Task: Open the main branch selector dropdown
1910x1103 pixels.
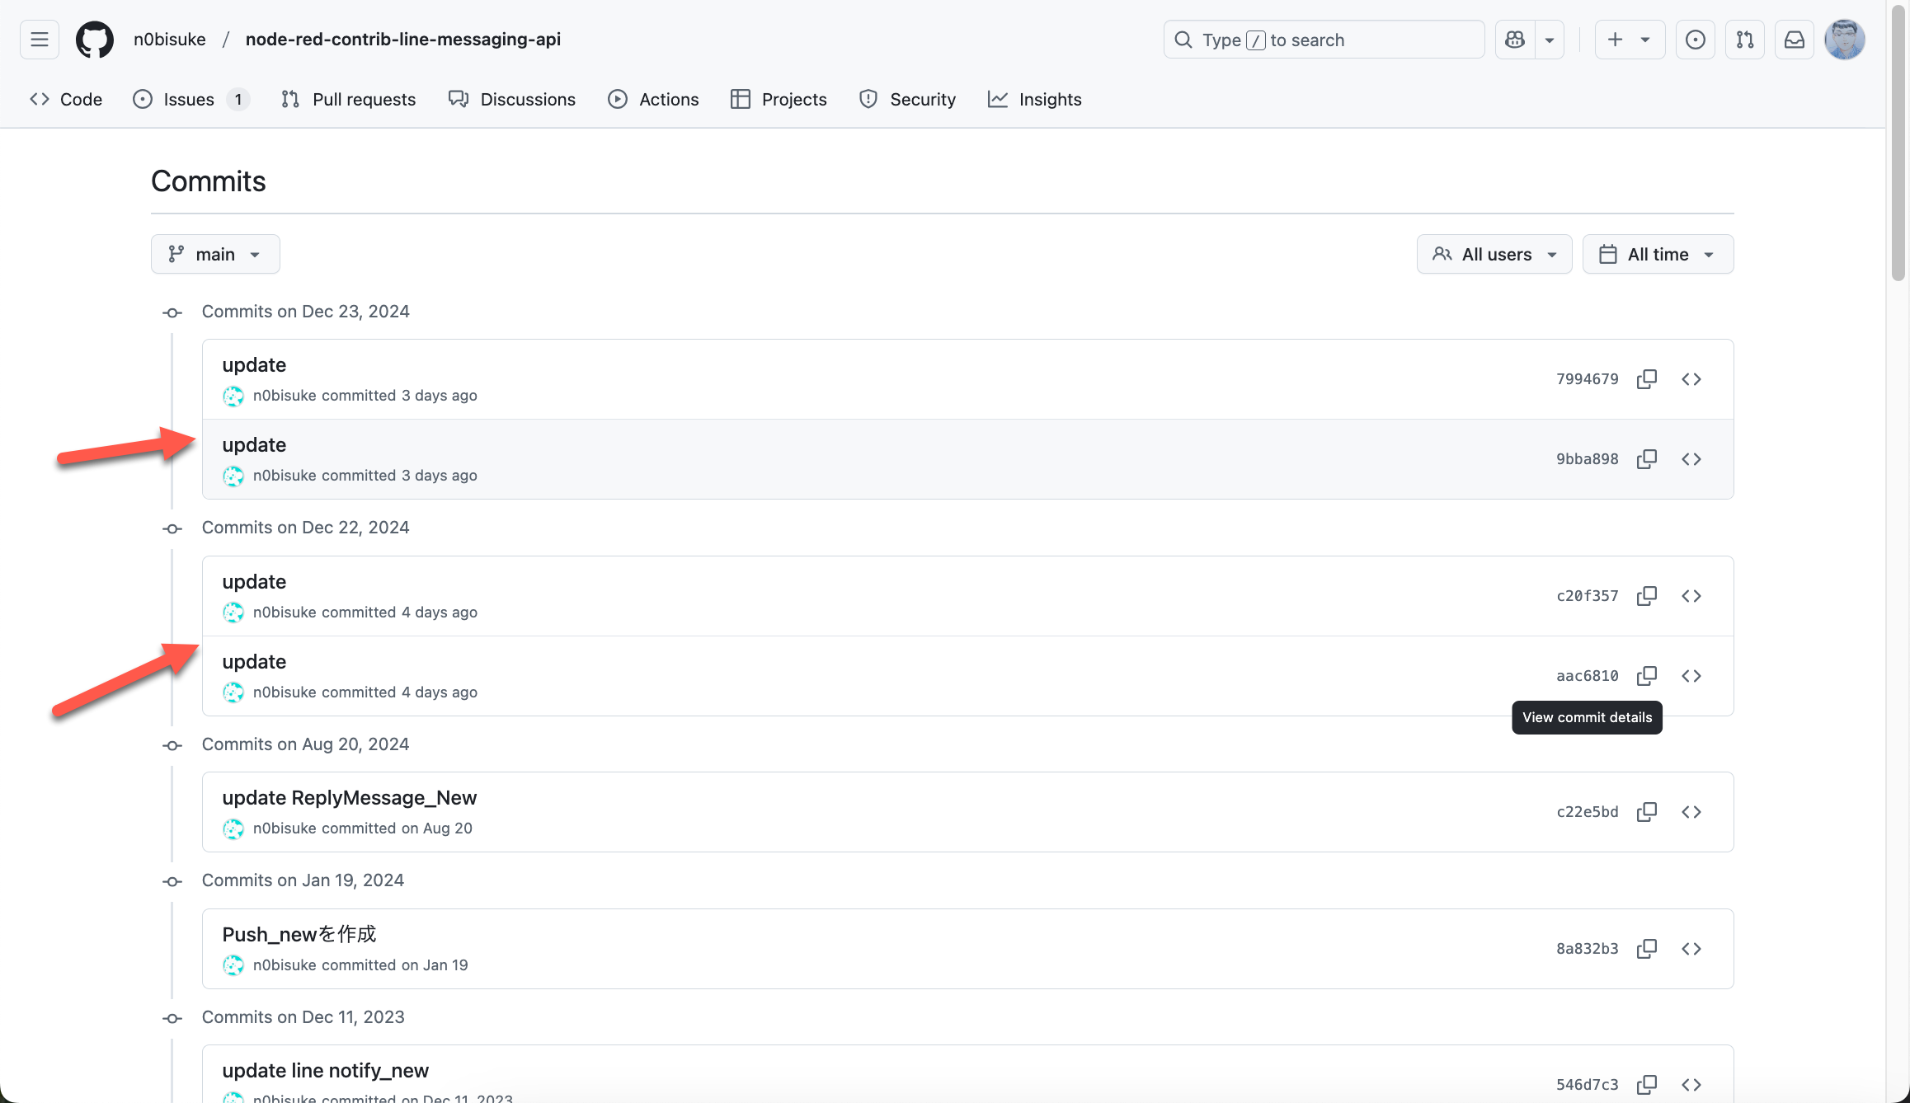Action: pos(215,254)
